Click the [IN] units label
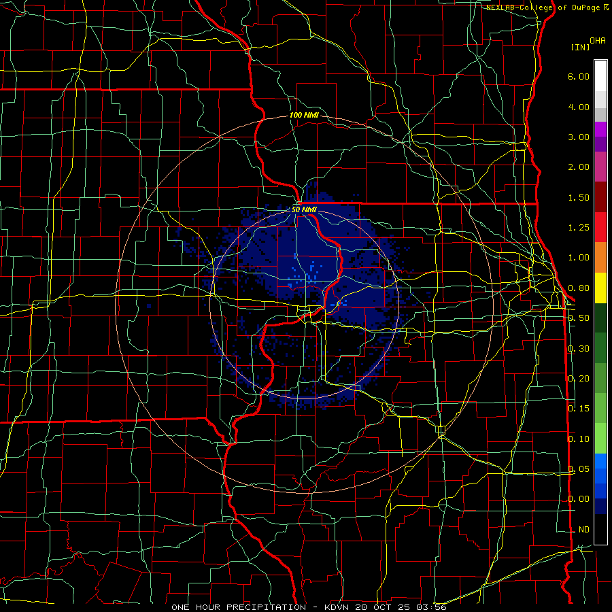The image size is (612, 612). (x=580, y=47)
